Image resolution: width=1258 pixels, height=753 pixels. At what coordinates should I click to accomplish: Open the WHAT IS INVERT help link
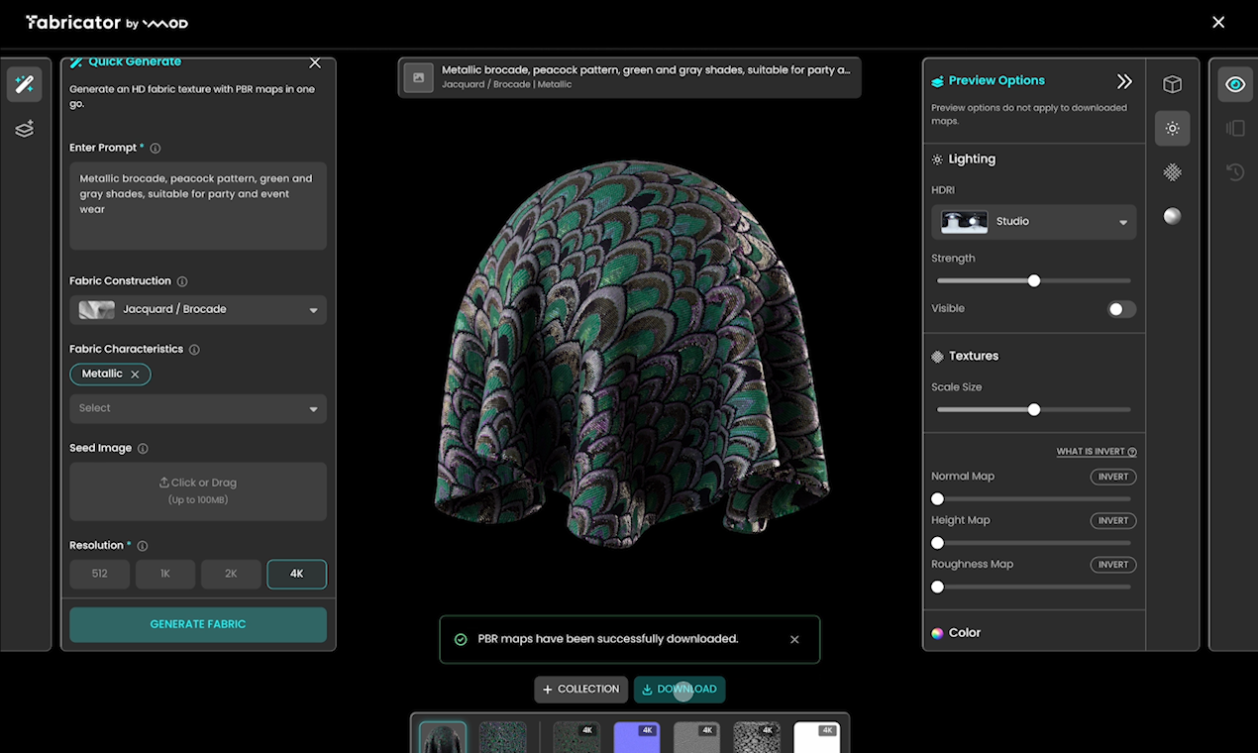pos(1097,452)
